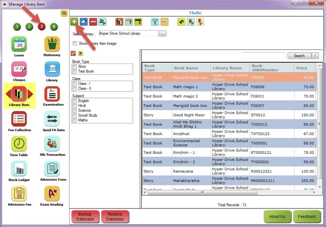Enable Show Library Item Image checkbox
This screenshot has height=227, width=326.
pos(75,43)
